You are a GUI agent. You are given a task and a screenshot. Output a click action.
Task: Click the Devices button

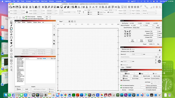point(124,90)
